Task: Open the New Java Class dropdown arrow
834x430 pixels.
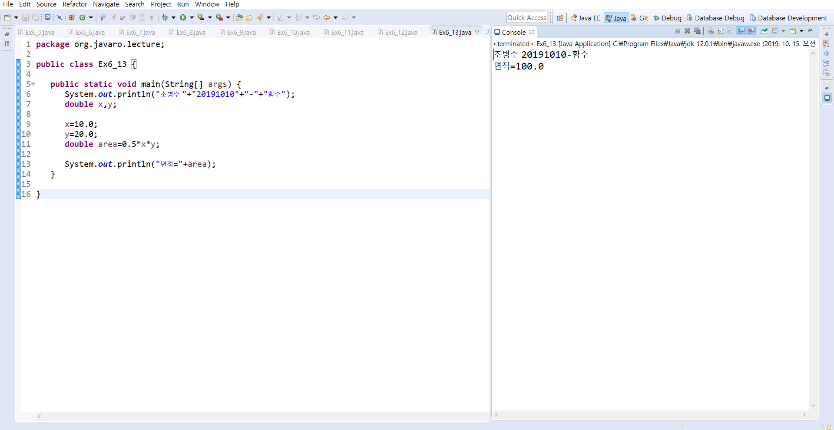Action: 91,18
